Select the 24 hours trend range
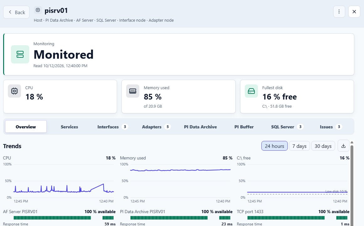 pyautogui.click(x=274, y=146)
